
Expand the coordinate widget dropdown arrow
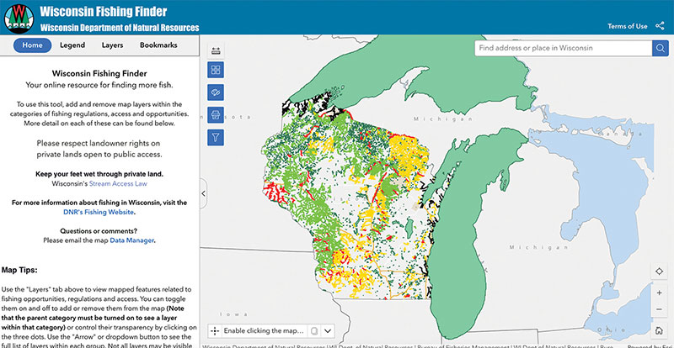(x=328, y=331)
